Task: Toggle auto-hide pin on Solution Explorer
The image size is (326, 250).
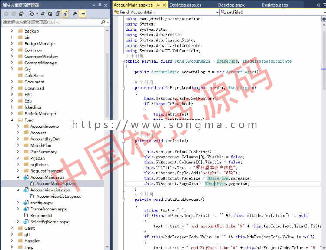Action: click(x=100, y=5)
